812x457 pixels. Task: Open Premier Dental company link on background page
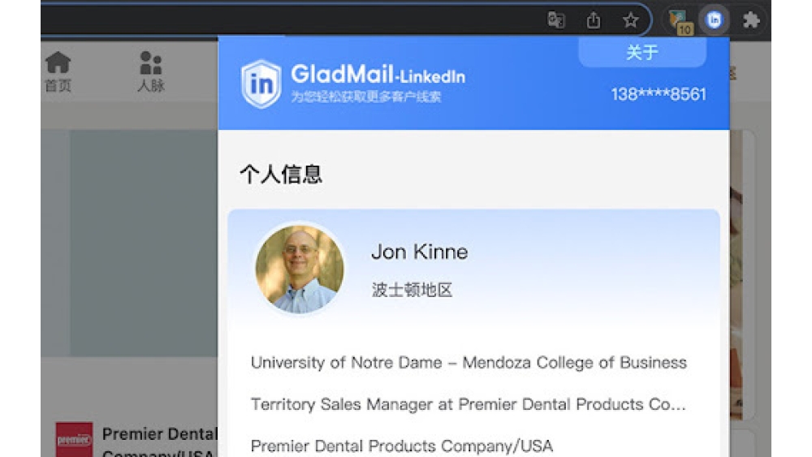pyautogui.click(x=159, y=442)
